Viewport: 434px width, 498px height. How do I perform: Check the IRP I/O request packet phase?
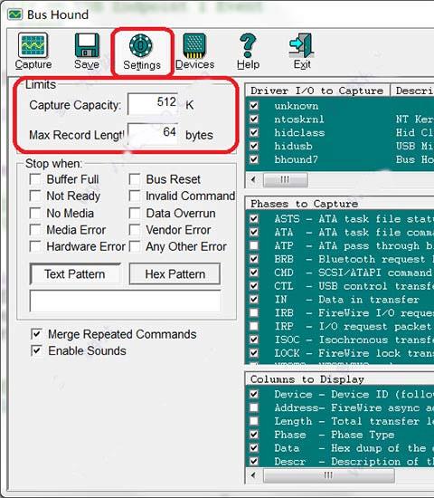click(254, 326)
